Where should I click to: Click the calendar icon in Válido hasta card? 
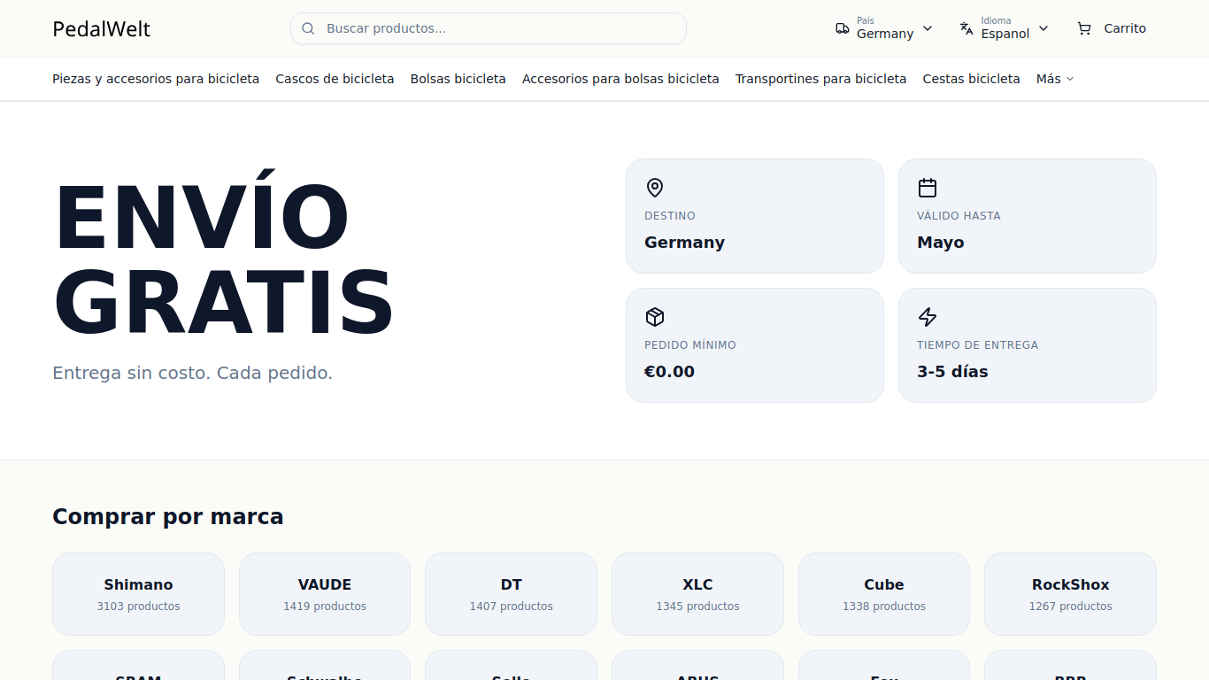928,188
